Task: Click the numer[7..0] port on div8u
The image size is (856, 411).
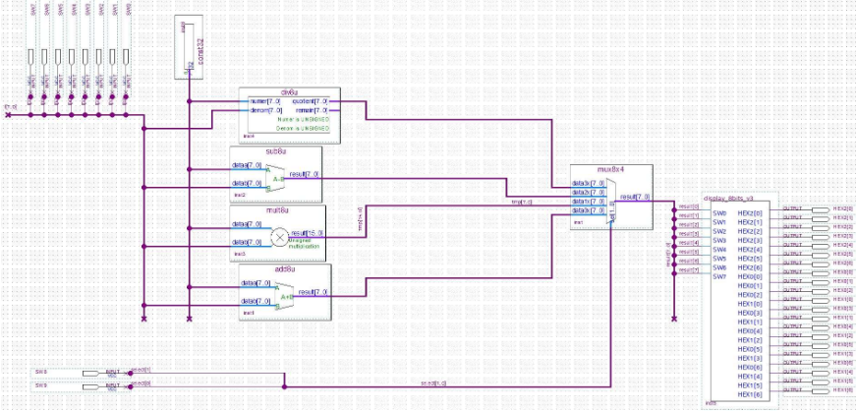Action: pyautogui.click(x=260, y=100)
